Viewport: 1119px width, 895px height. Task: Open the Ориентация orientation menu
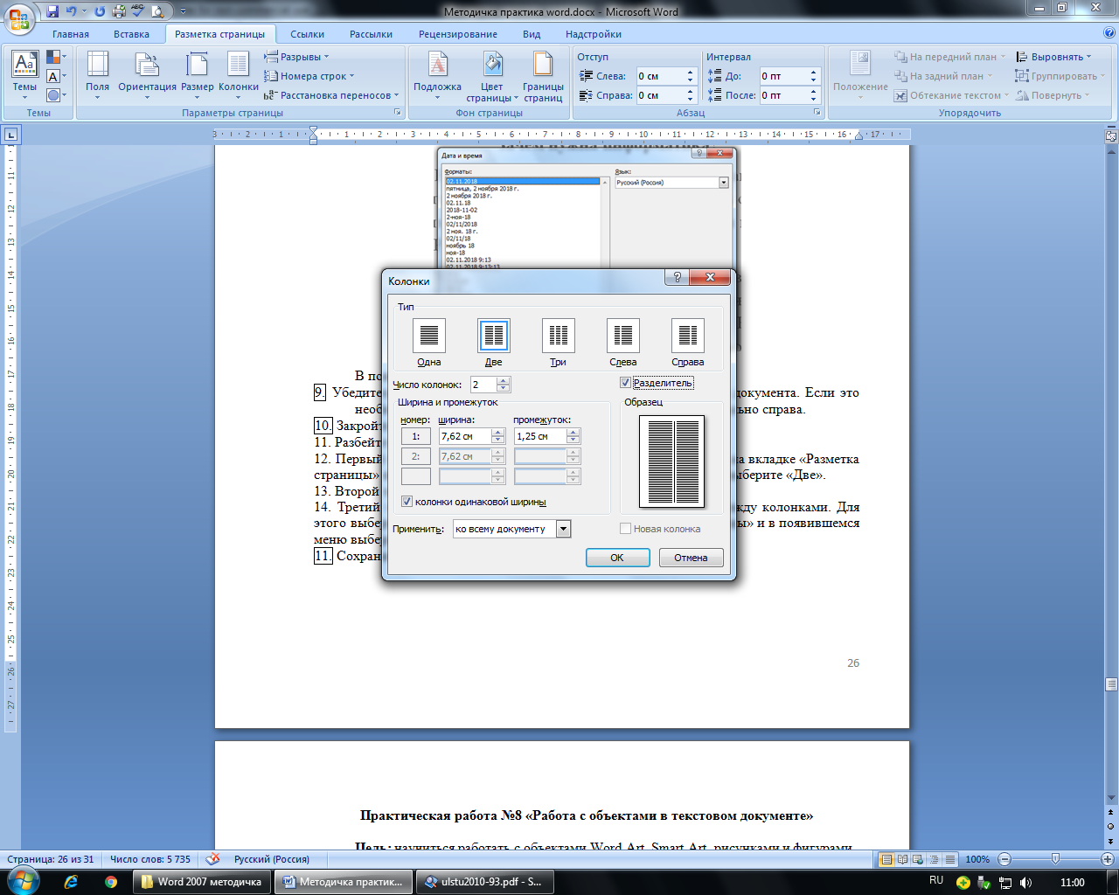[x=147, y=75]
